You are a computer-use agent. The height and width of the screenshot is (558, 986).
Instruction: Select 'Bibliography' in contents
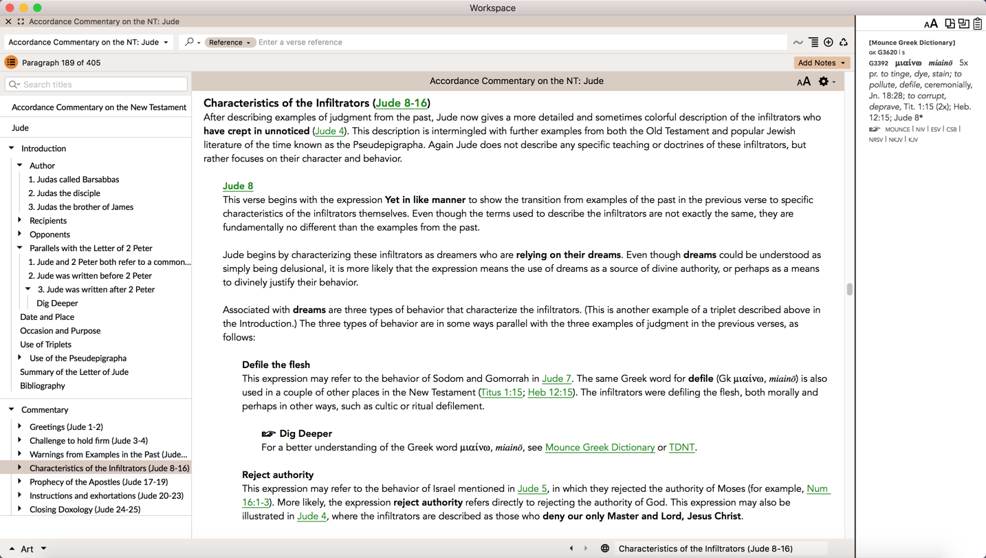click(43, 386)
